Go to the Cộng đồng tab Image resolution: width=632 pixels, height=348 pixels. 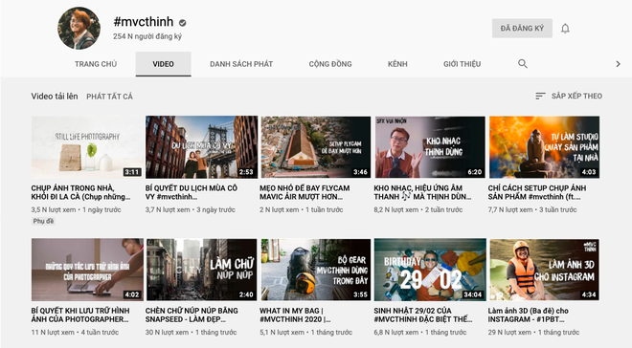click(x=330, y=64)
